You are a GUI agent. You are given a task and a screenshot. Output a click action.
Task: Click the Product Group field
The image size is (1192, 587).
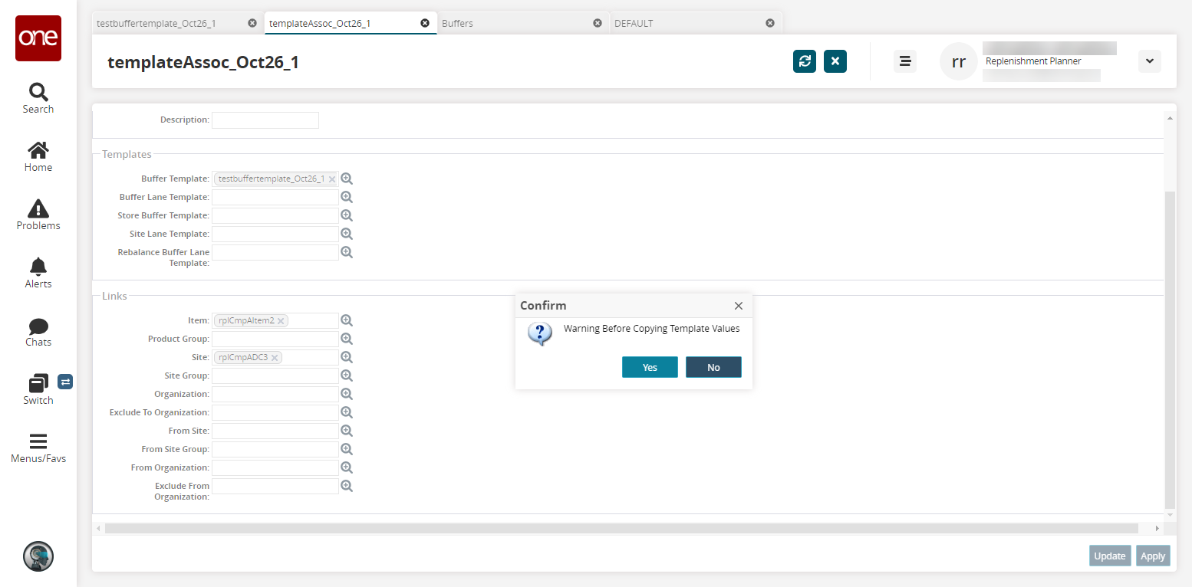point(275,339)
